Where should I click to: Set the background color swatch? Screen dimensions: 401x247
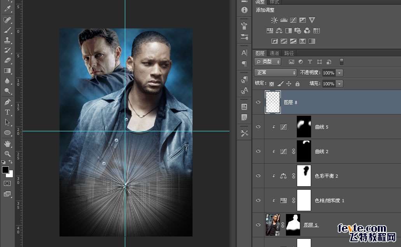click(x=11, y=175)
